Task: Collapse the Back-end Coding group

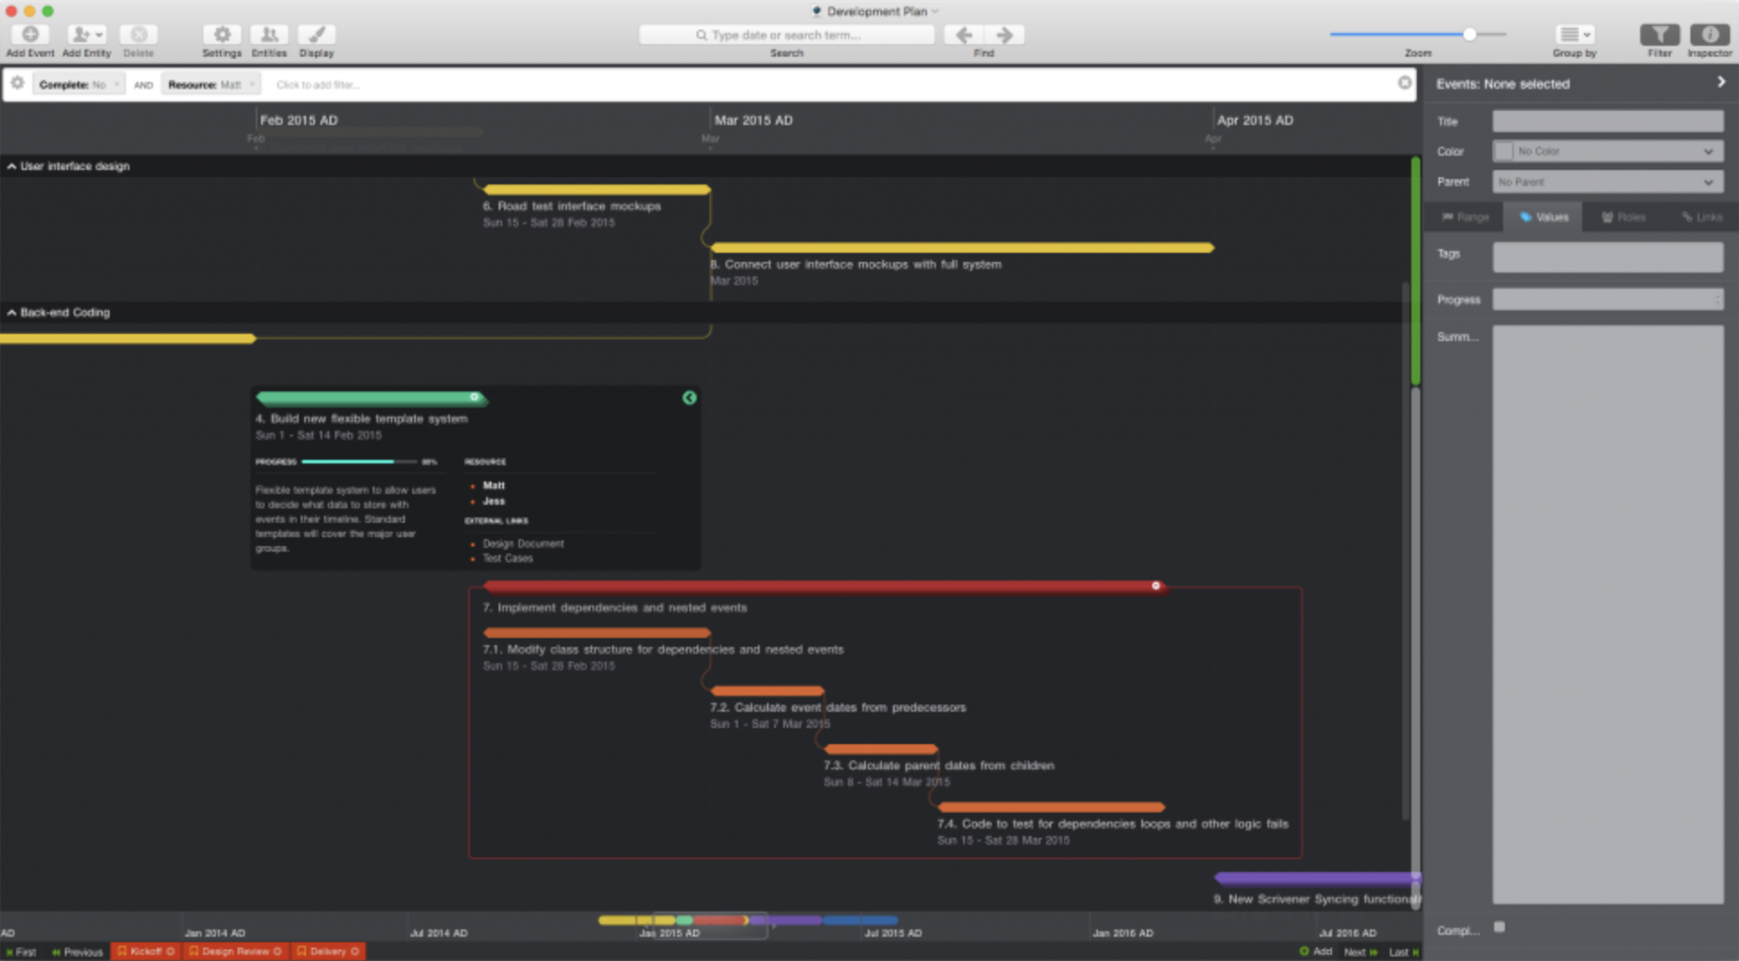Action: [x=11, y=312]
